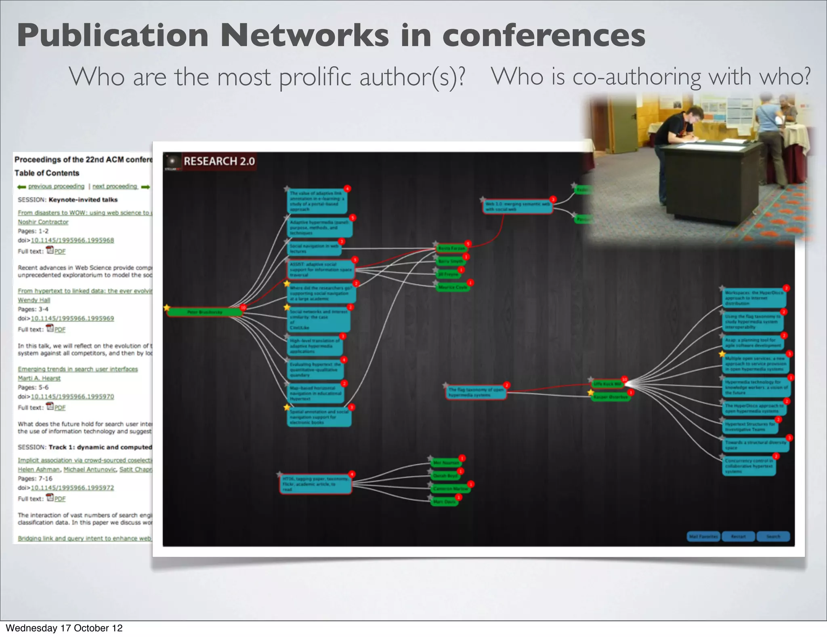Click grey star on Web 3.0 paper node
This screenshot has width=827, height=637.
(x=483, y=199)
